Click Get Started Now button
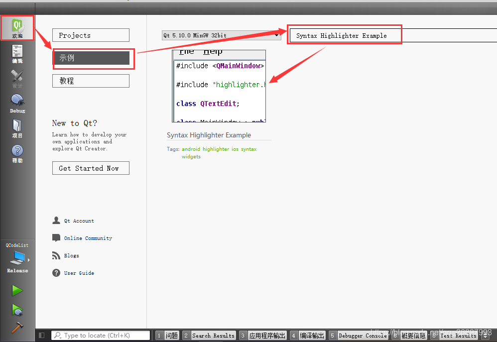 [91, 168]
